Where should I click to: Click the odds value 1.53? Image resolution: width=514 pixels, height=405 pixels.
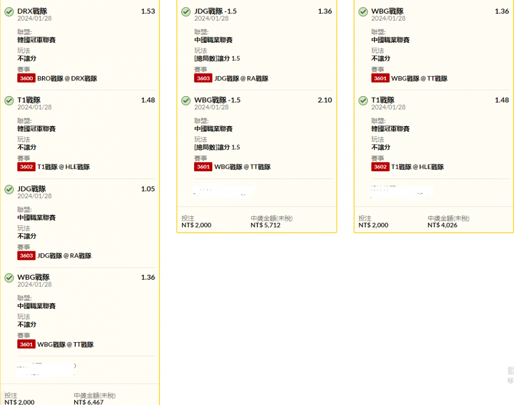point(148,11)
